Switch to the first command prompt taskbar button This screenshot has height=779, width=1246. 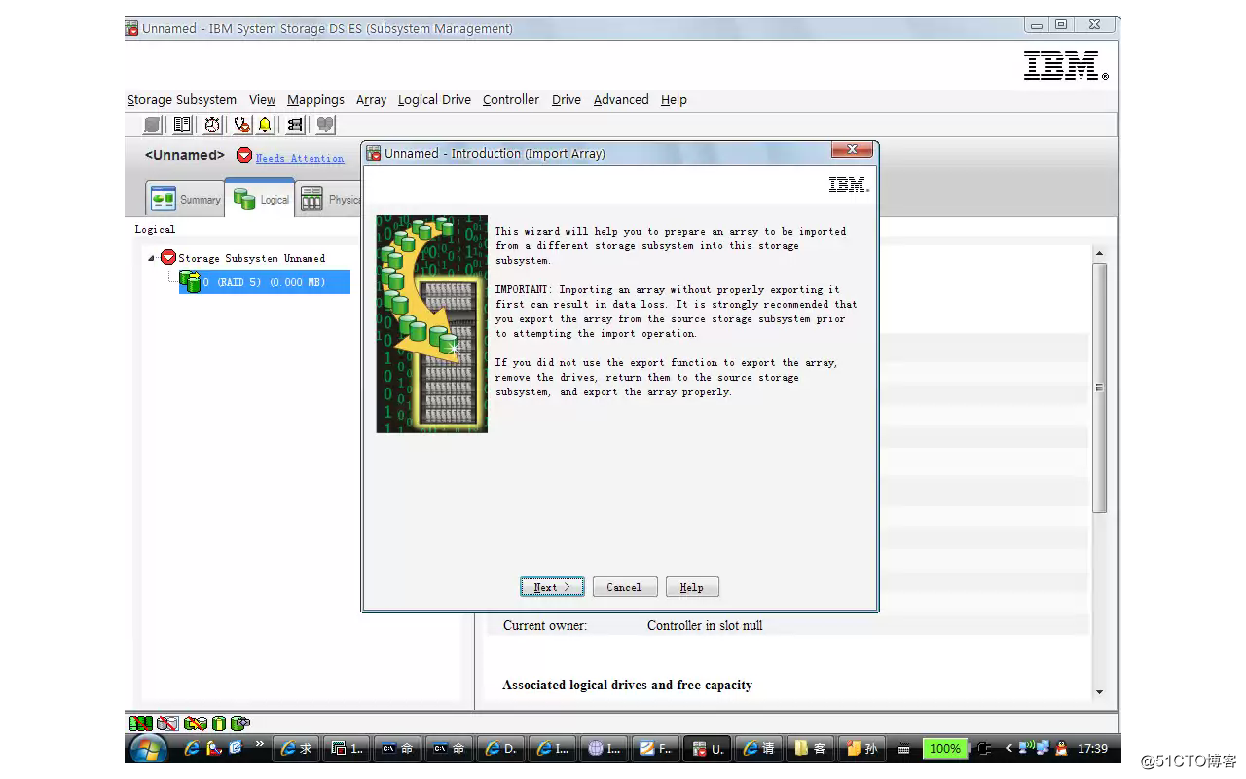(x=397, y=749)
